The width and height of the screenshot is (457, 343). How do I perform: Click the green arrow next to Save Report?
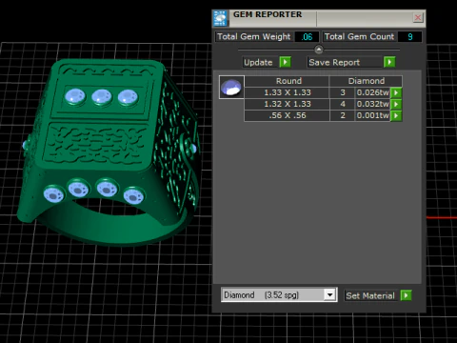pos(389,62)
